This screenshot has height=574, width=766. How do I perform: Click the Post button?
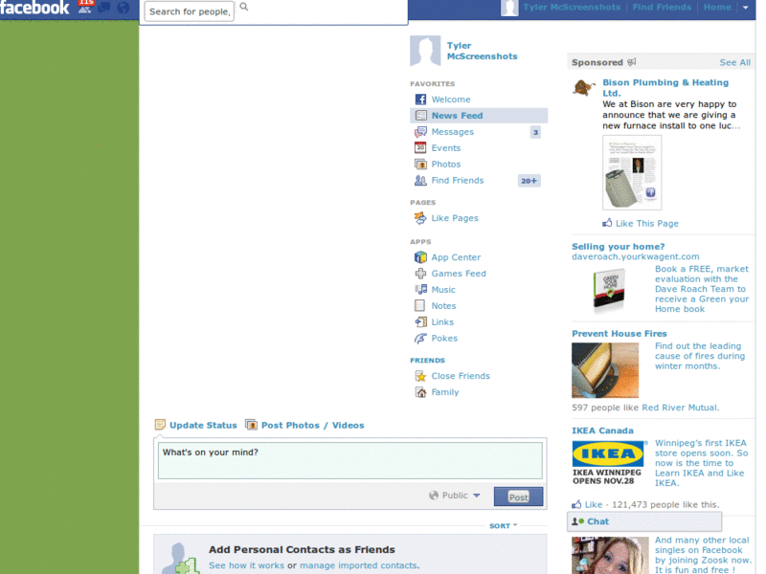click(x=518, y=497)
